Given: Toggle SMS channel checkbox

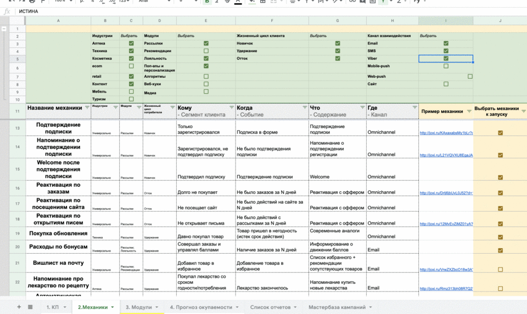Looking at the screenshot, I should 446,51.
